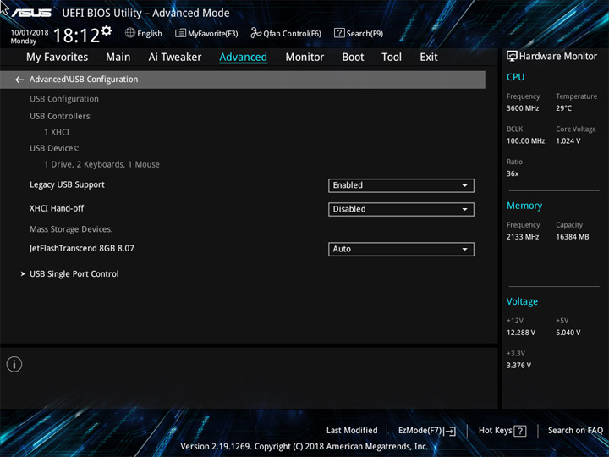Switch to Main tab
Image resolution: width=609 pixels, height=457 pixels.
[x=118, y=58]
